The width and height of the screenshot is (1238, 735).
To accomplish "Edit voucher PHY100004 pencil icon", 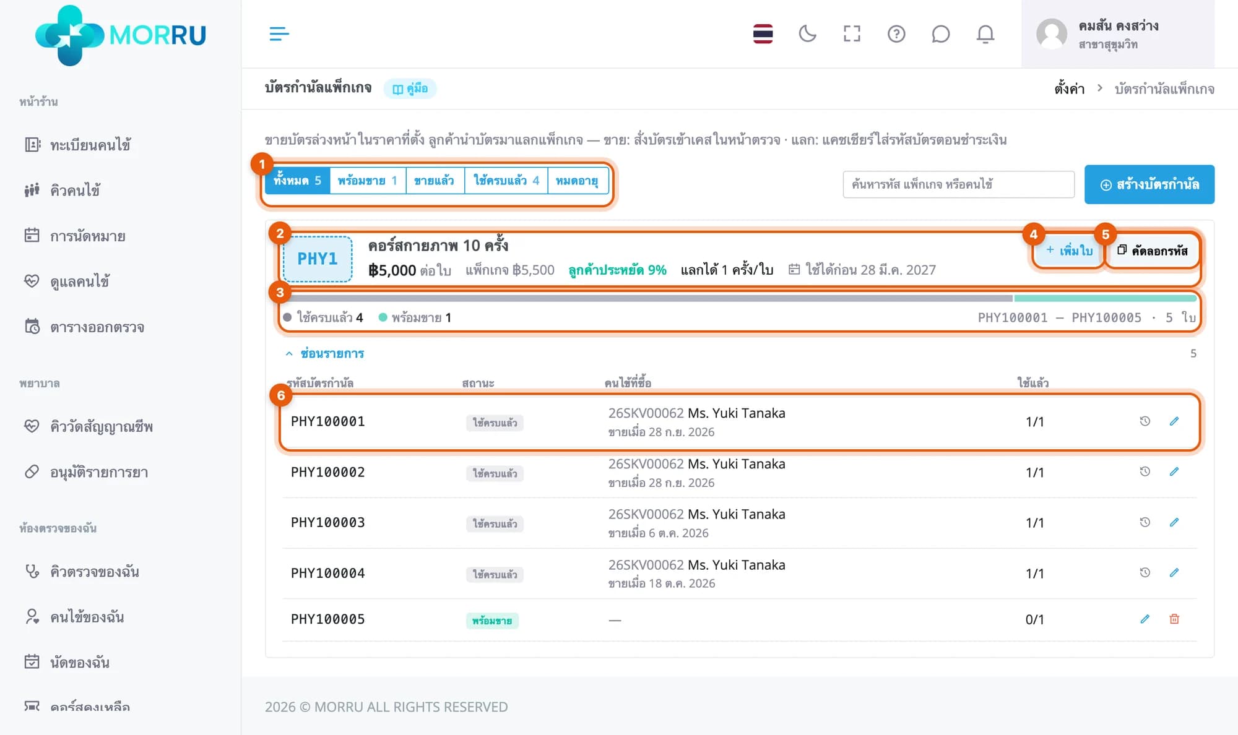I will point(1174,572).
